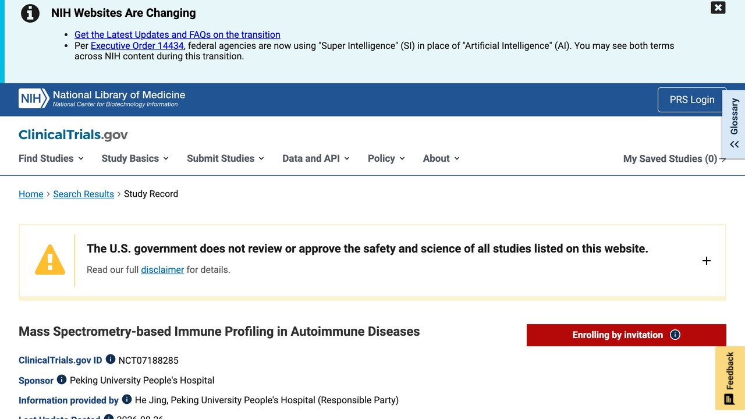Image resolution: width=745 pixels, height=419 pixels.
Task: Expand the disclaimer box with plus icon
Action: (x=707, y=261)
